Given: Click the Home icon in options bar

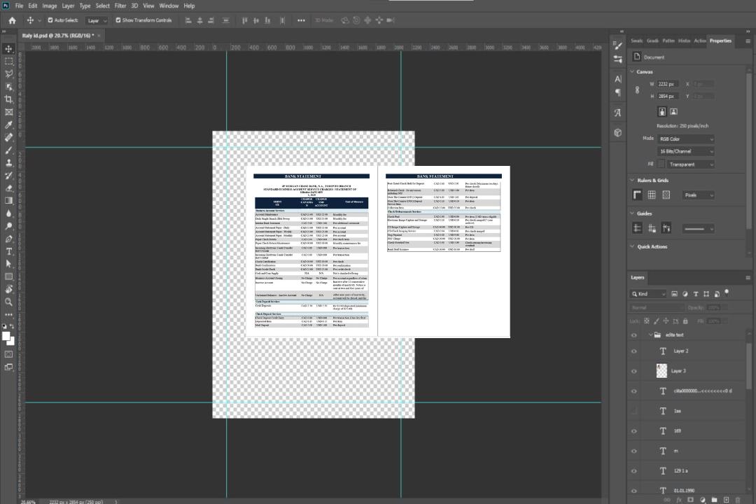Looking at the screenshot, I should [x=12, y=20].
